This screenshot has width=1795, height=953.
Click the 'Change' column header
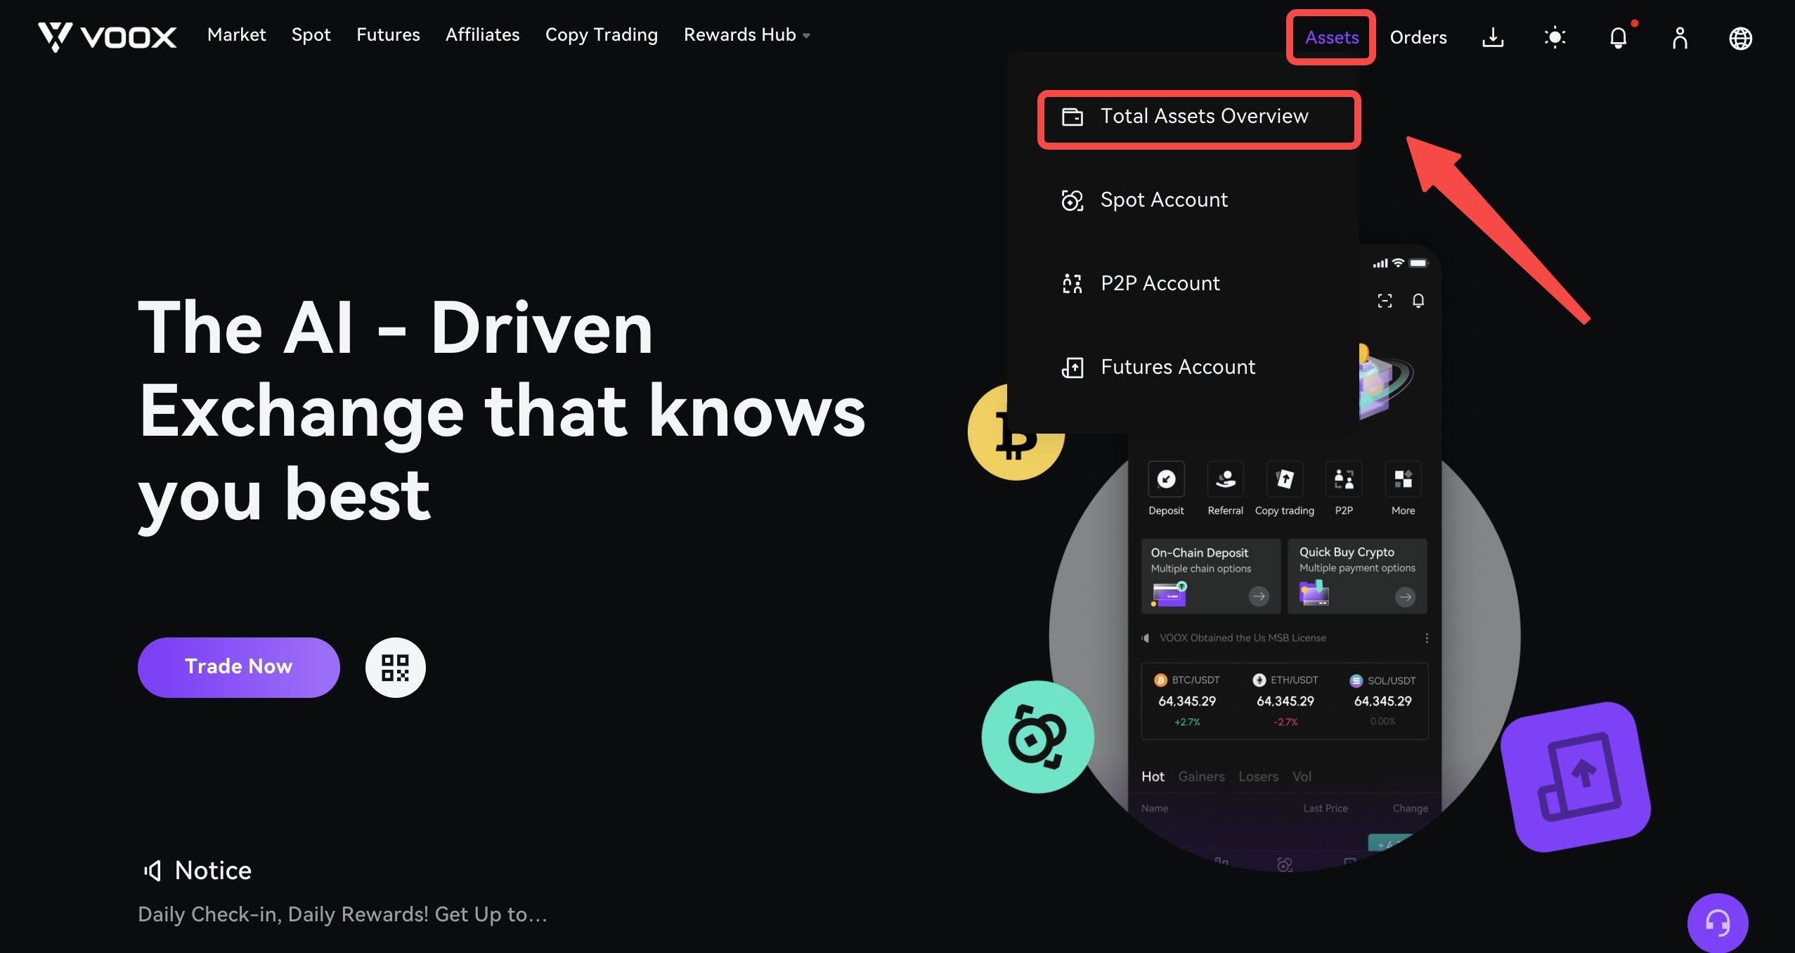click(1410, 808)
